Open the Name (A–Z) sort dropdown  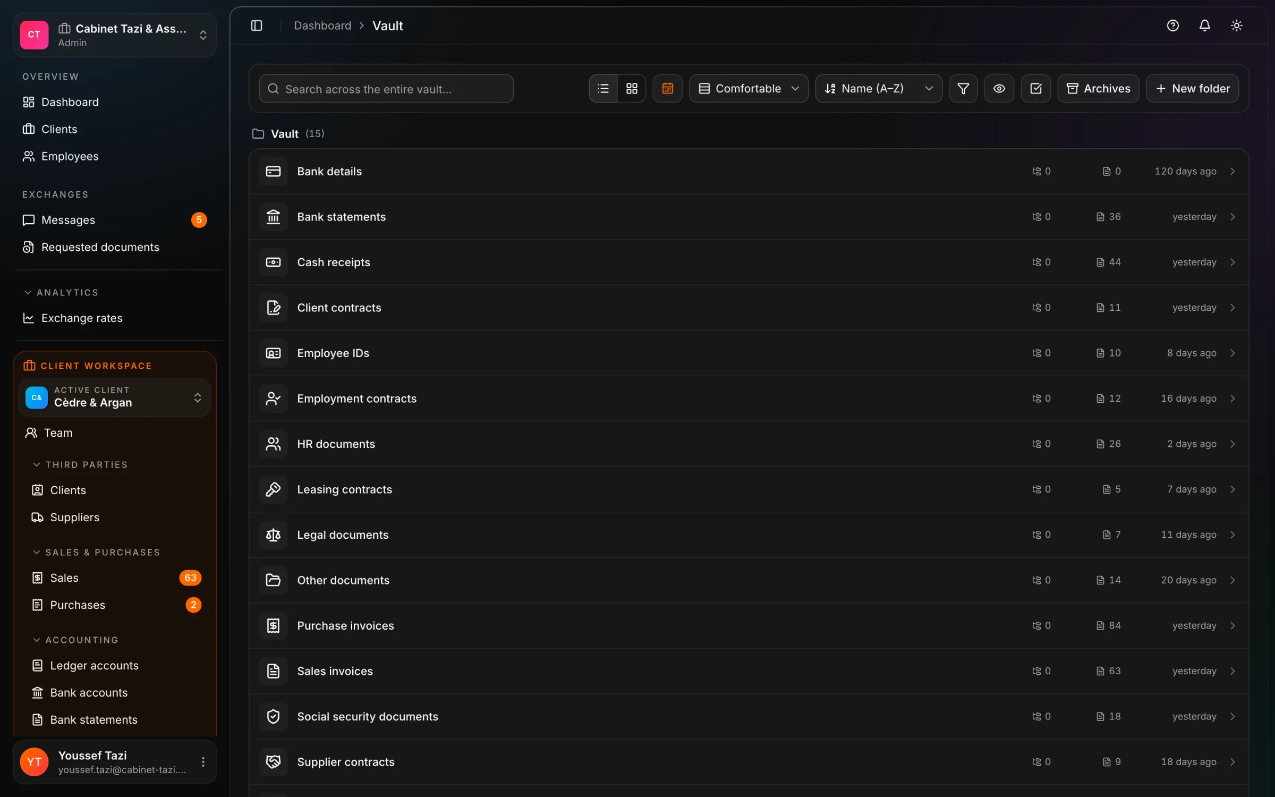[x=878, y=89]
